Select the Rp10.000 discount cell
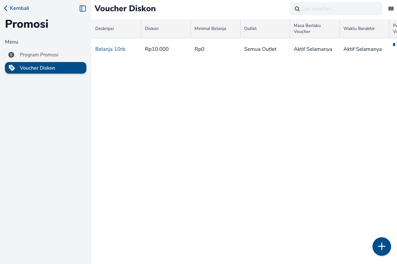This screenshot has width=397, height=264. 157,49
